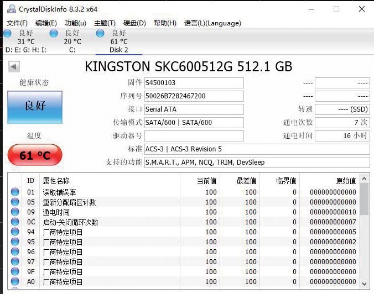Click the status orb for attribute 97
374x294 pixels.
point(15,261)
